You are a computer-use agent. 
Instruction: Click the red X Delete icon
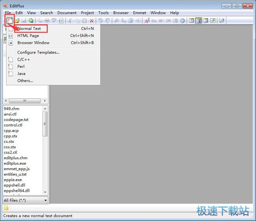coord(91,21)
